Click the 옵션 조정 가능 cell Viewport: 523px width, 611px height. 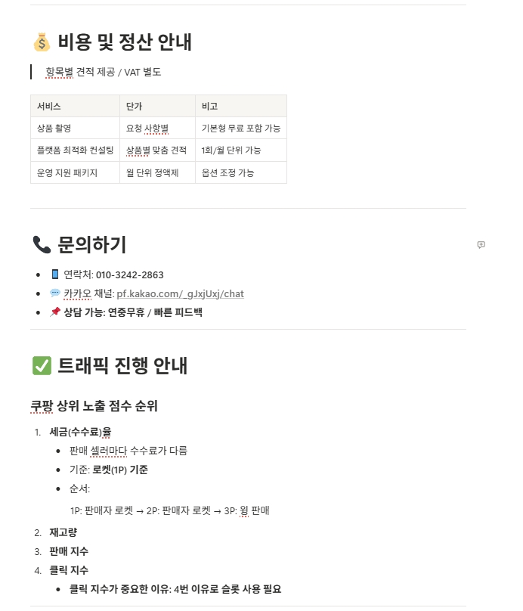pyautogui.click(x=241, y=172)
